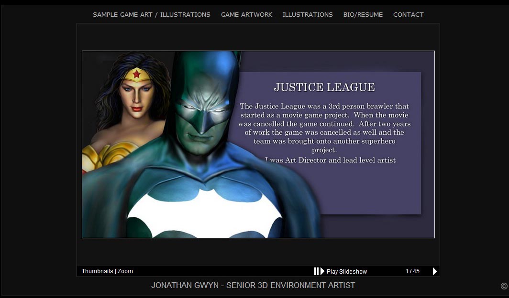Click the JUSTICE LEAGUE heading

click(x=324, y=87)
